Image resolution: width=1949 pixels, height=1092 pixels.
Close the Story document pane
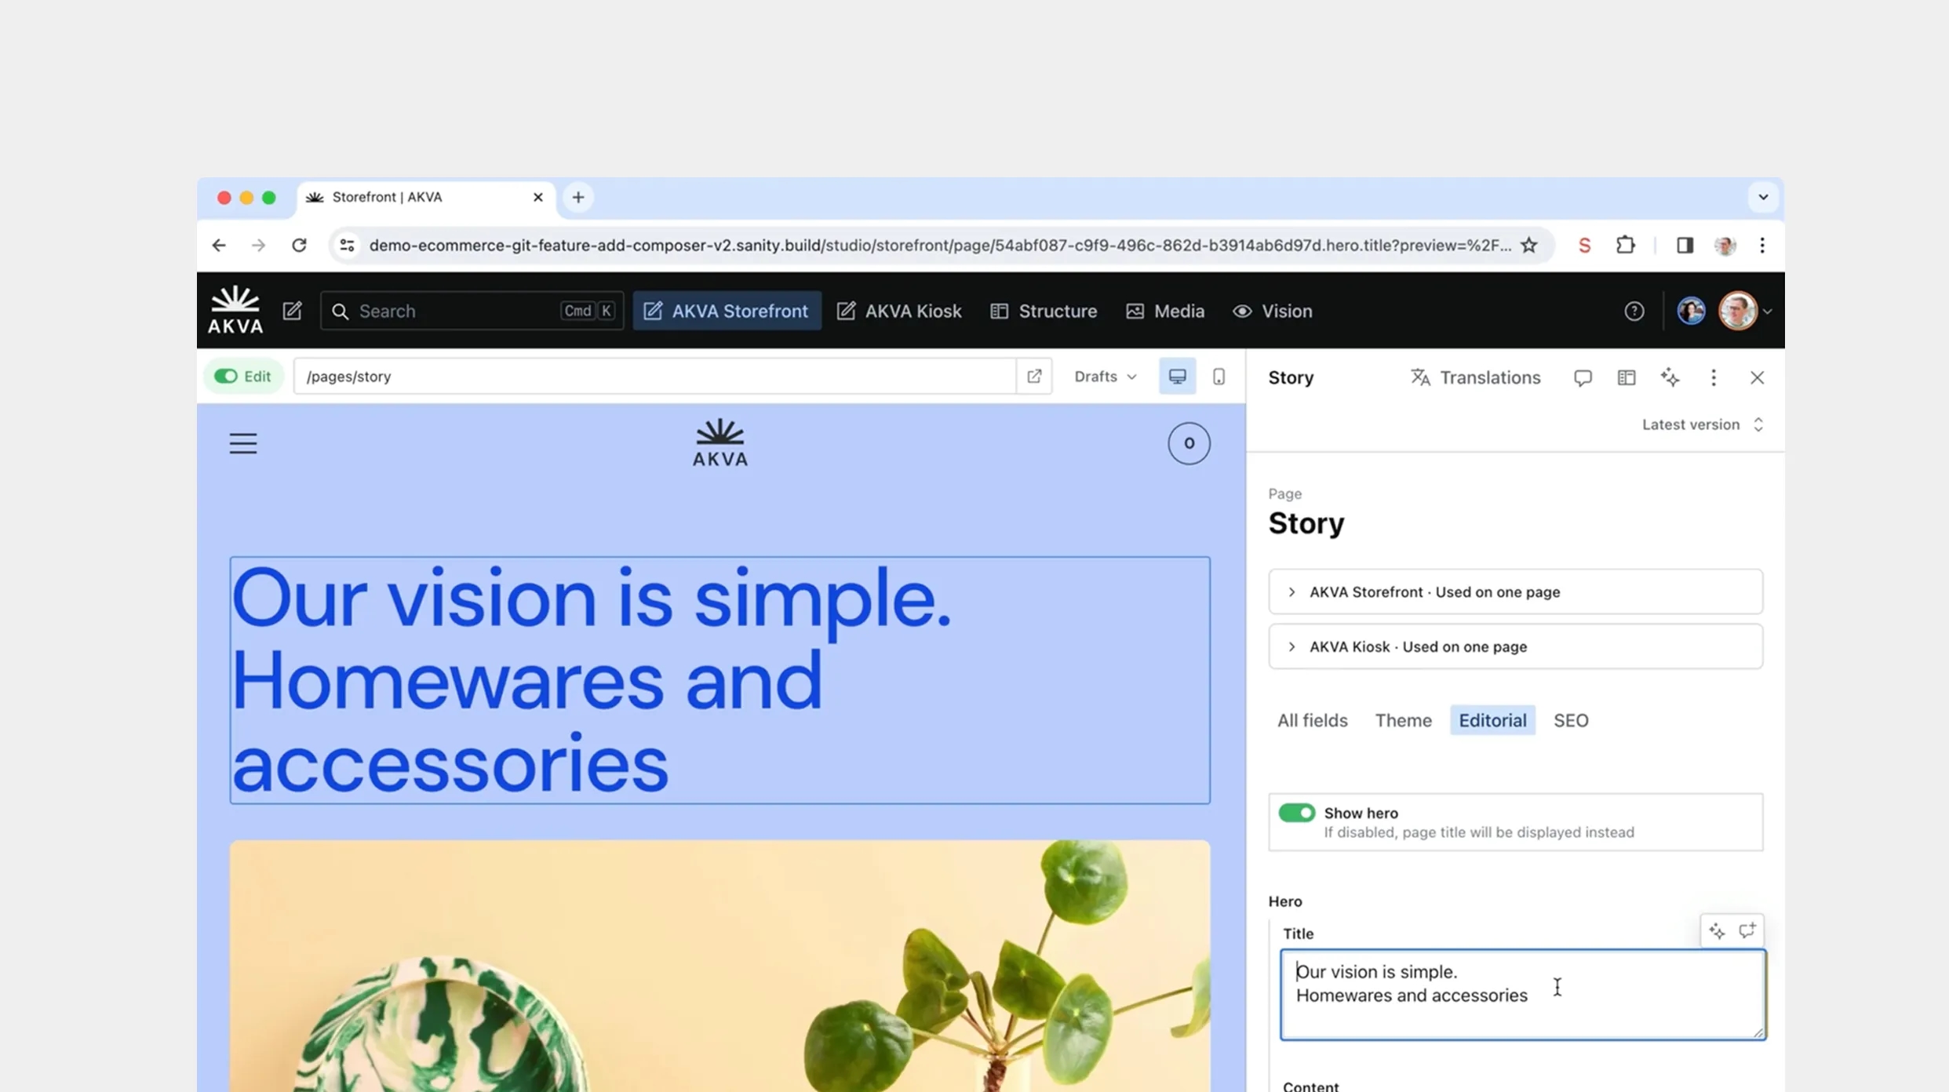coord(1757,378)
